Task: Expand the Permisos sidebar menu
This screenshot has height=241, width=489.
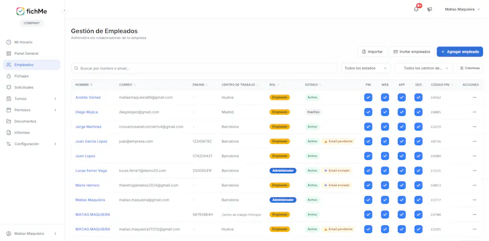Action: (32, 110)
